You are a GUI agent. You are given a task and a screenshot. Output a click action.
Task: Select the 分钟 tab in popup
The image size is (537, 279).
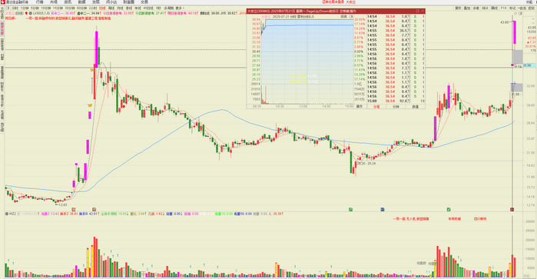[x=396, y=107]
